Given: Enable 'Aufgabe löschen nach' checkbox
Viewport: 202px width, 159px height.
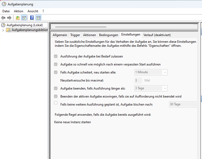Looking at the screenshot, I should 56,103.
